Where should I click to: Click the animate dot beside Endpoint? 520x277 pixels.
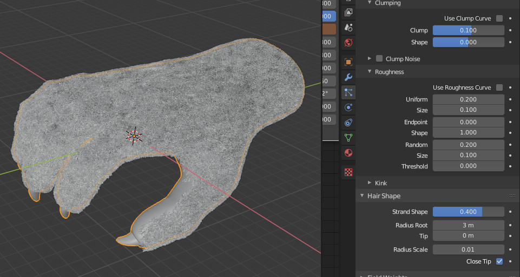pos(510,122)
